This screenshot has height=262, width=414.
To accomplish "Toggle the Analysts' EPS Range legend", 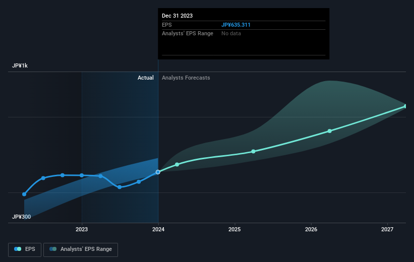I will coord(81,249).
